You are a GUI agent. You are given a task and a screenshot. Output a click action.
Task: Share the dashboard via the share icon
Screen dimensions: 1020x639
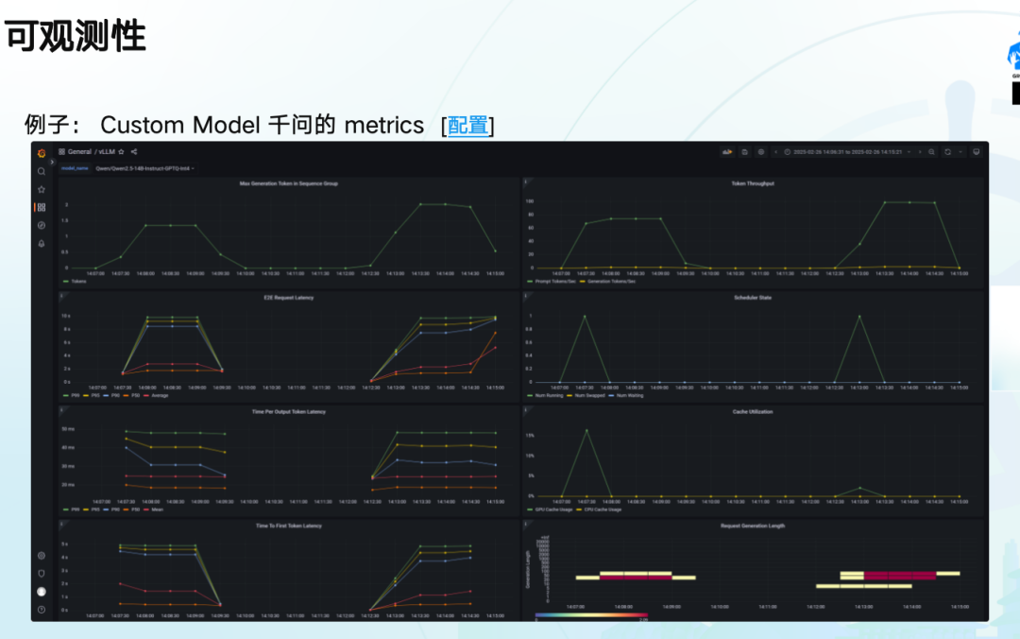point(134,152)
